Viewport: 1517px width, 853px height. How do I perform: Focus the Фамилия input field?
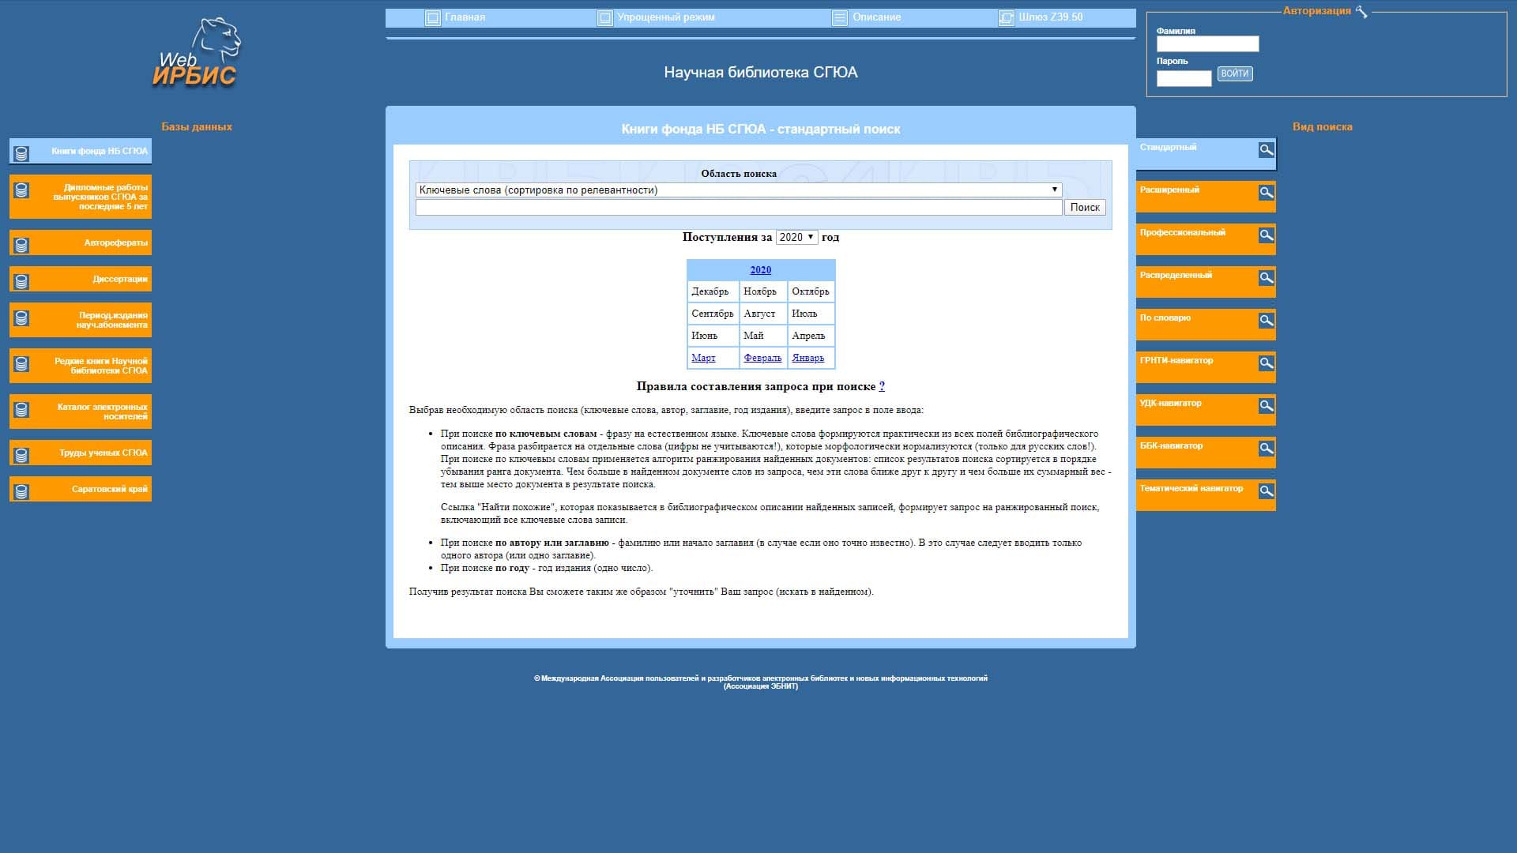pos(1207,44)
